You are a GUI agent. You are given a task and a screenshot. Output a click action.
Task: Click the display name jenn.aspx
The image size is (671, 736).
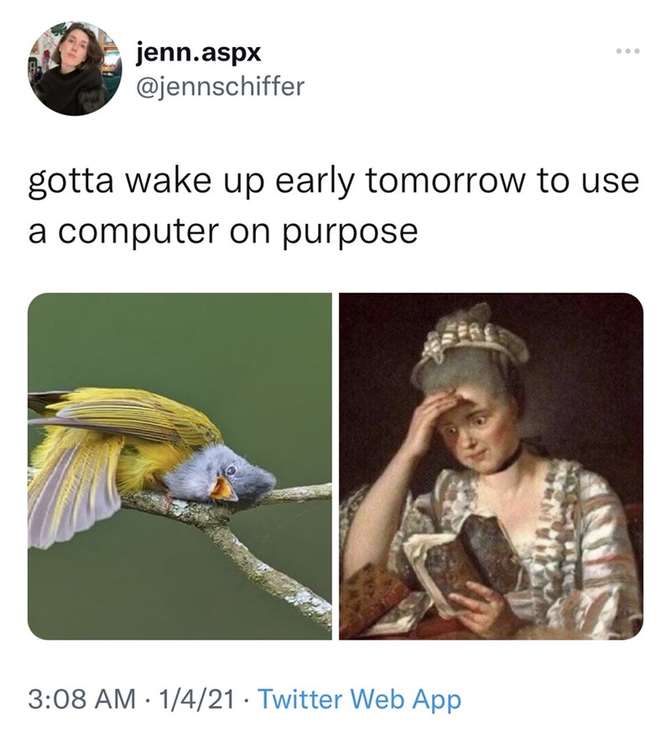(198, 53)
